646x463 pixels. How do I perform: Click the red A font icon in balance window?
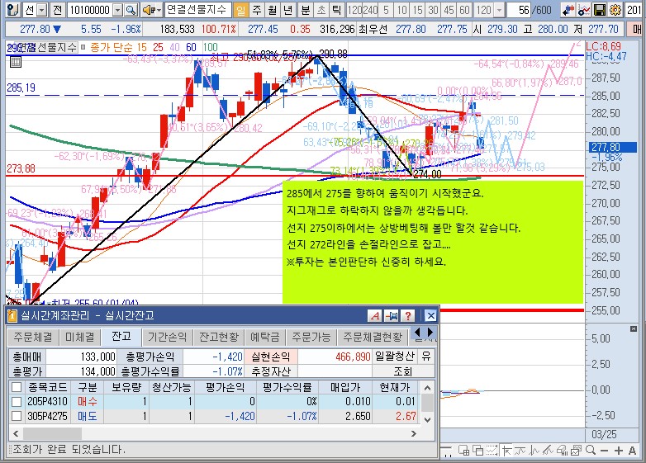[374, 315]
